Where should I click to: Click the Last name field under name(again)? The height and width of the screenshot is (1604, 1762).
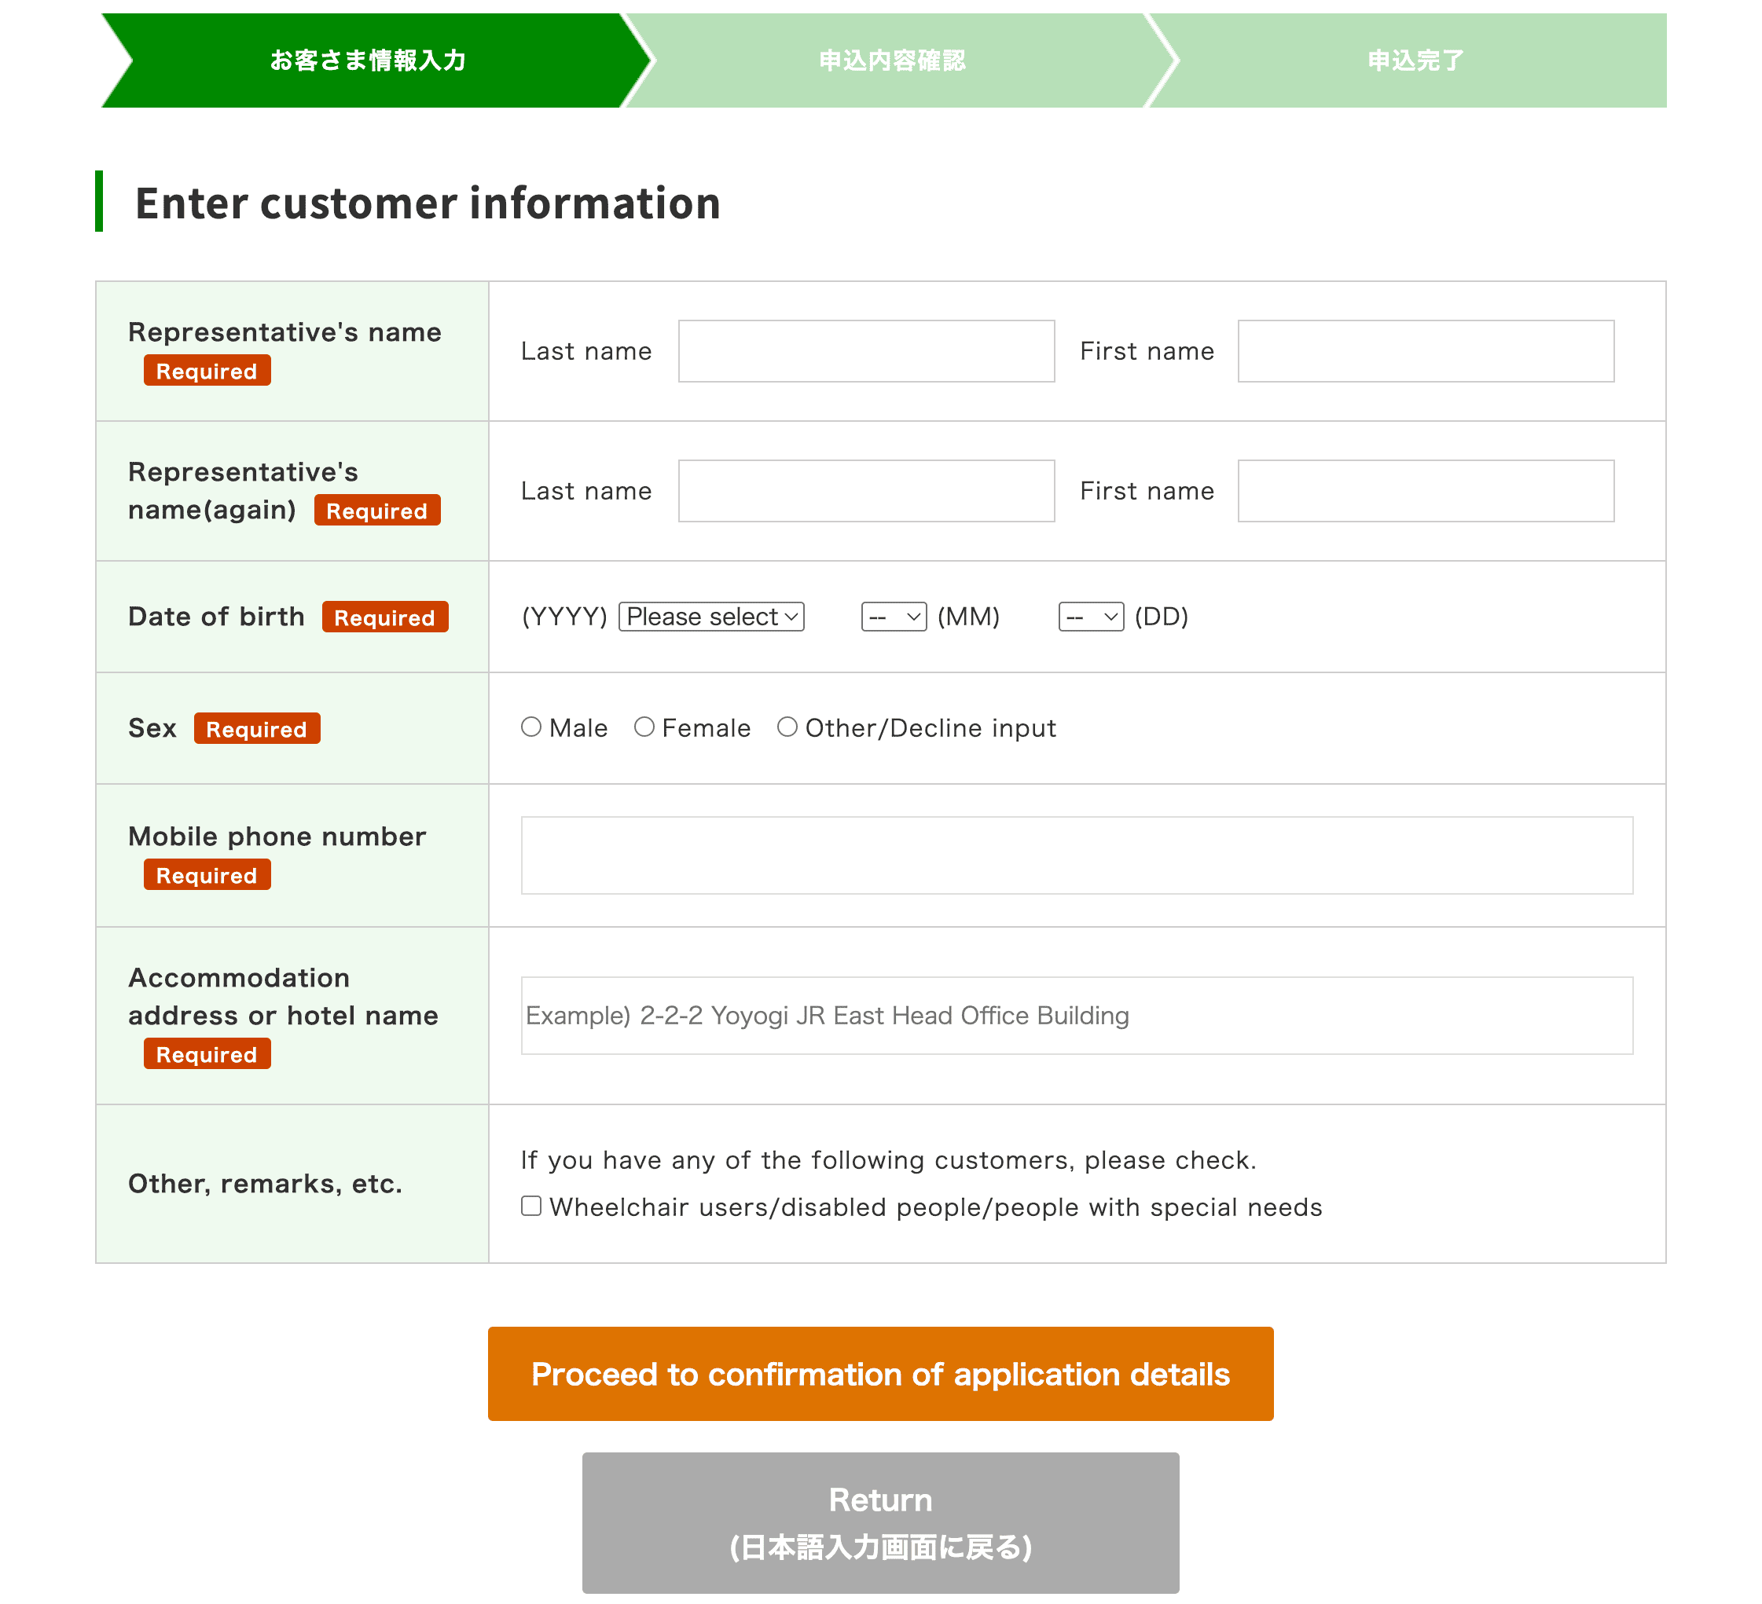(867, 491)
